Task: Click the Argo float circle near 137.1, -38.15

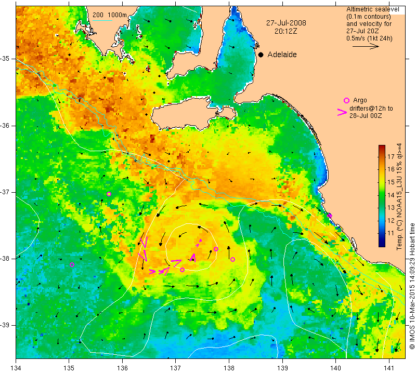Action: [183, 270]
